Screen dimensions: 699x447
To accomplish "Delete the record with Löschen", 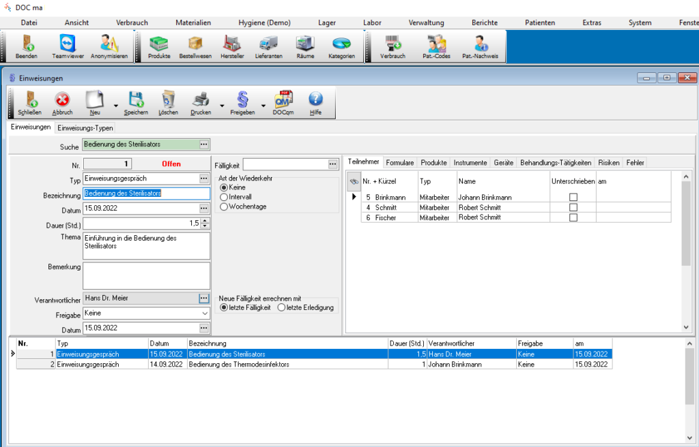I will pos(169,103).
